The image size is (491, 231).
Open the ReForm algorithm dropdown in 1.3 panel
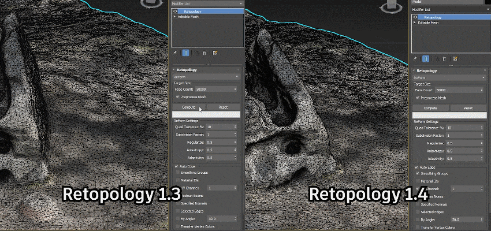[x=207, y=77]
